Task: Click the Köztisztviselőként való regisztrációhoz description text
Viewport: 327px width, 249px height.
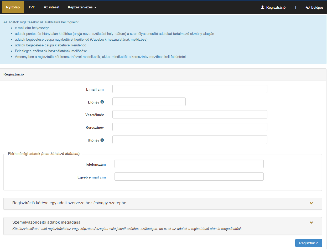Action: coord(127,229)
